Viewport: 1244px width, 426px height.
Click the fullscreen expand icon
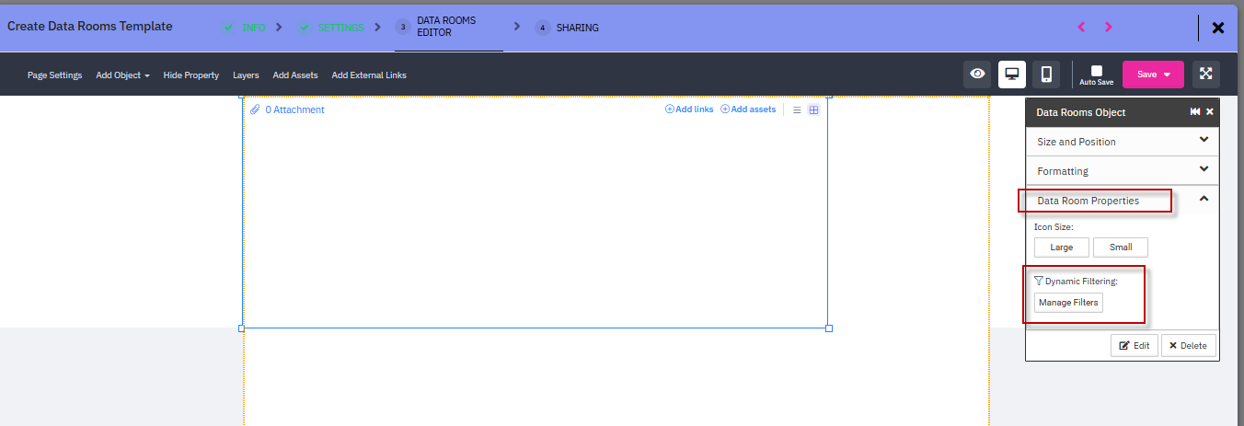pyautogui.click(x=1205, y=75)
